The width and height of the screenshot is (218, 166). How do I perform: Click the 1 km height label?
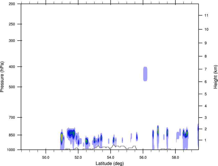point(206,140)
